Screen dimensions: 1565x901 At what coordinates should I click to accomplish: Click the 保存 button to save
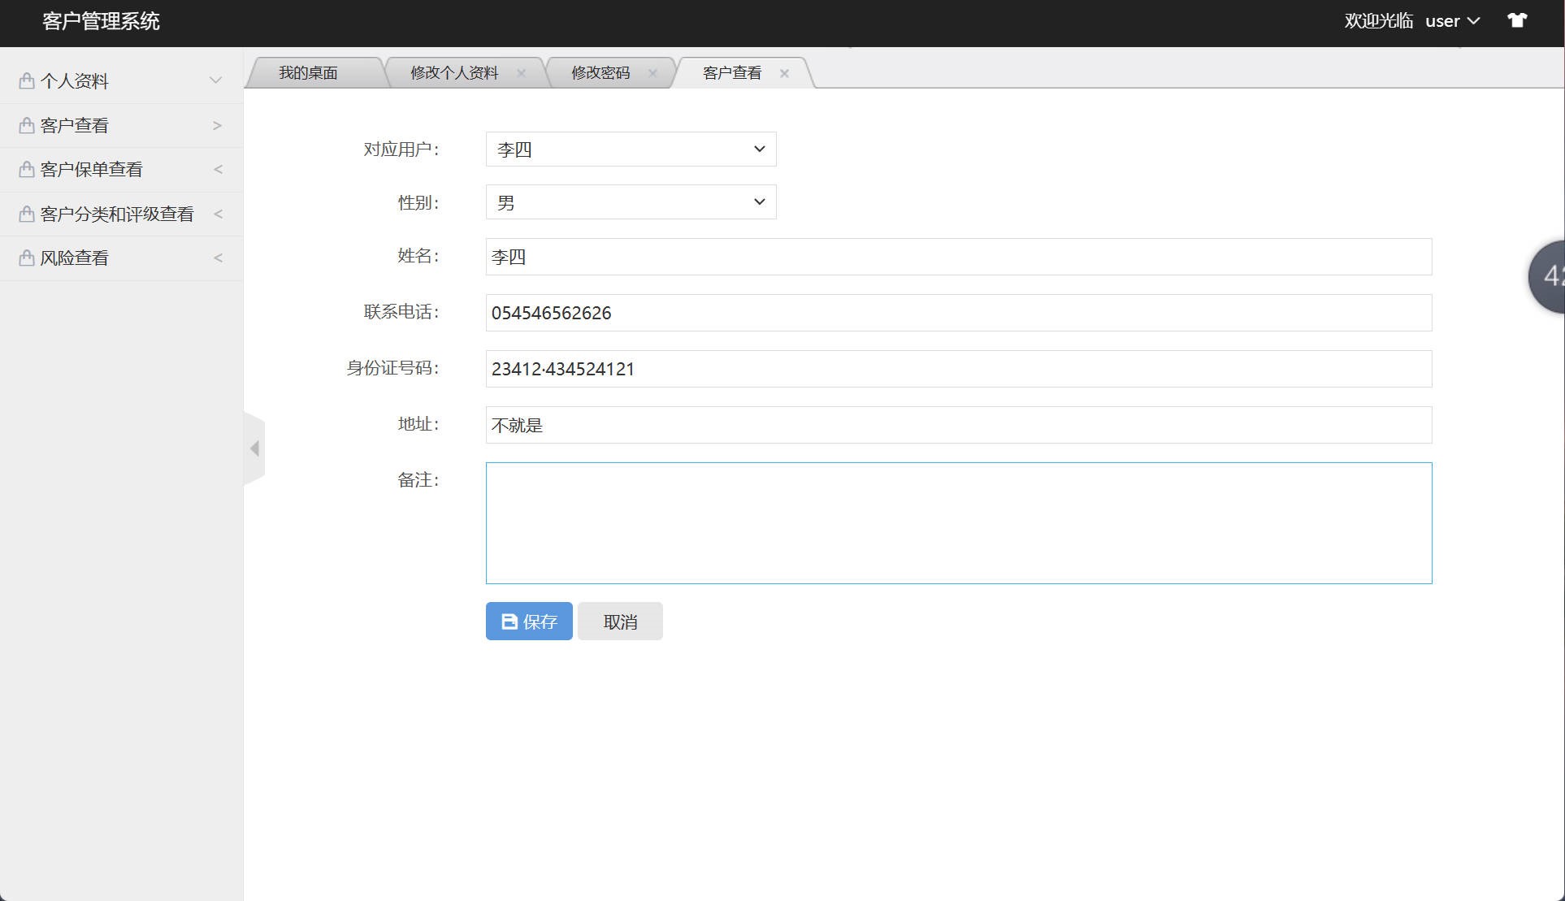tap(529, 621)
